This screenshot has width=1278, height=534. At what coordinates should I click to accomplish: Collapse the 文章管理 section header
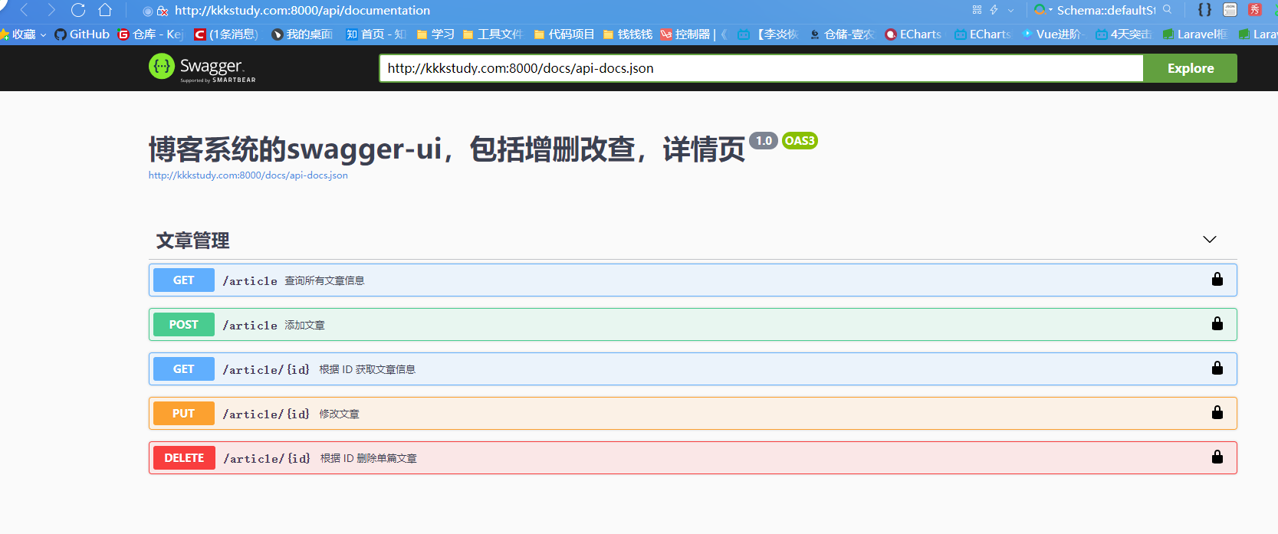693,241
